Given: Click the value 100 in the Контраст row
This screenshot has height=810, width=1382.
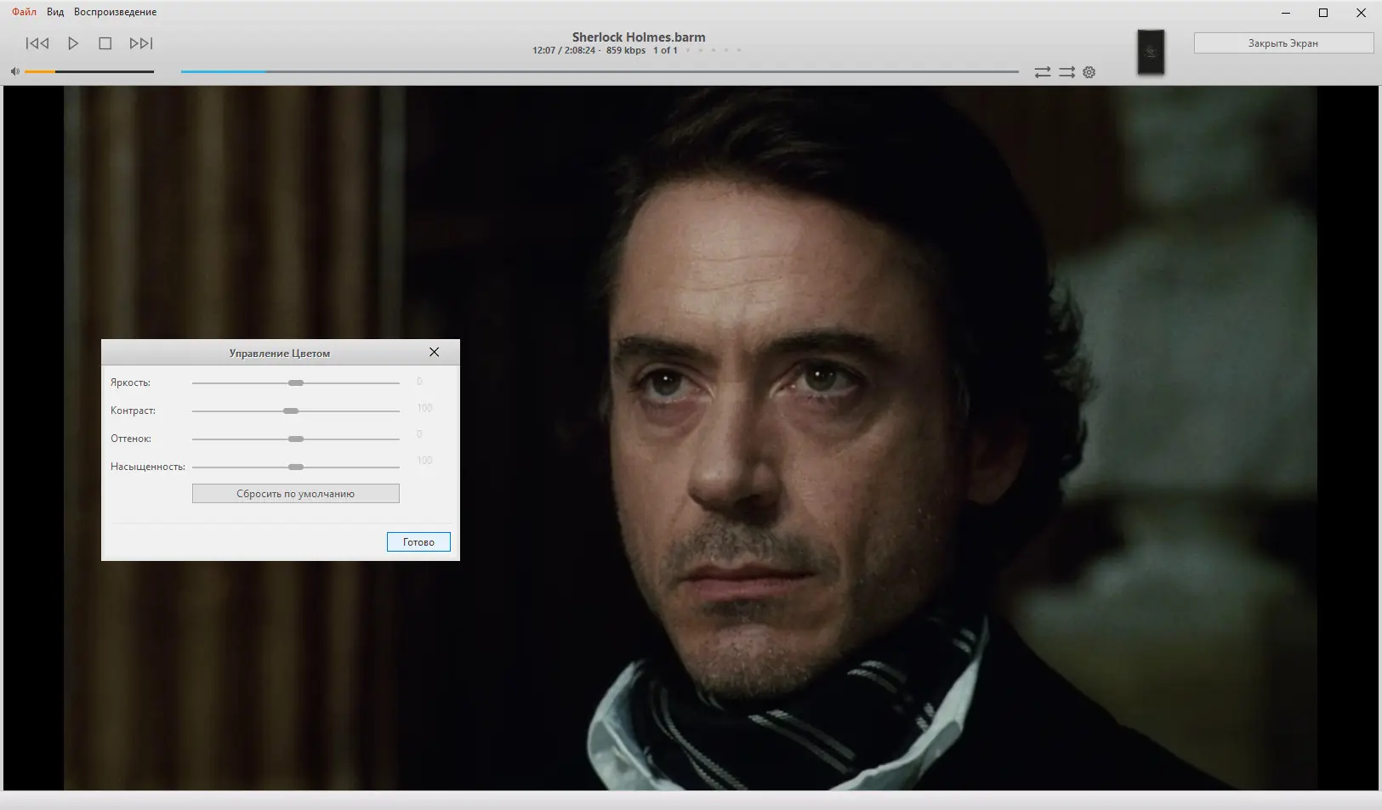Looking at the screenshot, I should tap(424, 408).
